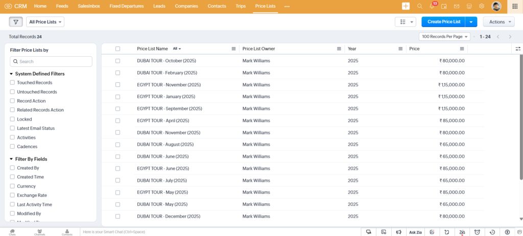Open the settings gear icon

click(481, 6)
